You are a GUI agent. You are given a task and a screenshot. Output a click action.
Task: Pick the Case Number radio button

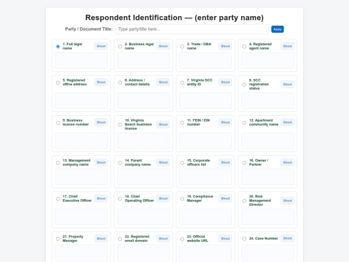click(x=244, y=238)
